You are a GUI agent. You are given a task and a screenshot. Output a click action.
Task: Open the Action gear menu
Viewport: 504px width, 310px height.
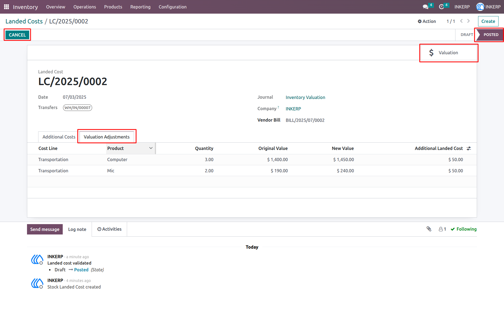[427, 21]
